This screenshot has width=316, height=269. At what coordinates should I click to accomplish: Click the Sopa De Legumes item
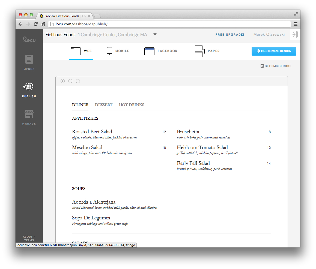(x=91, y=218)
